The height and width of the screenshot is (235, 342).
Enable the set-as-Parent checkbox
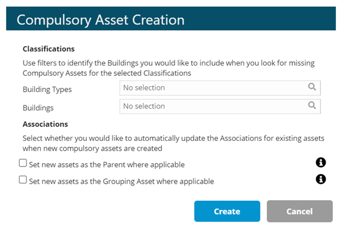coord(23,163)
